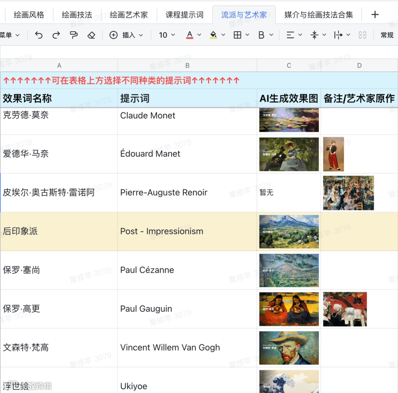Image resolution: width=398 pixels, height=393 pixels.
Task: Select column D header
Action: (x=359, y=66)
